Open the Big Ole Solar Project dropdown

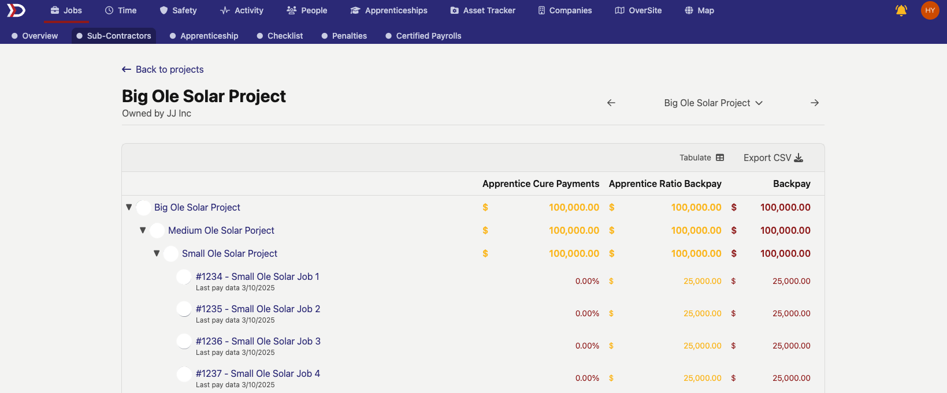point(713,103)
